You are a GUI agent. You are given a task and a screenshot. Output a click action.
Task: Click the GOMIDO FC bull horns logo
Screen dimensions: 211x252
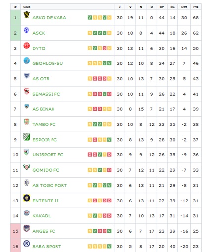click(26, 167)
